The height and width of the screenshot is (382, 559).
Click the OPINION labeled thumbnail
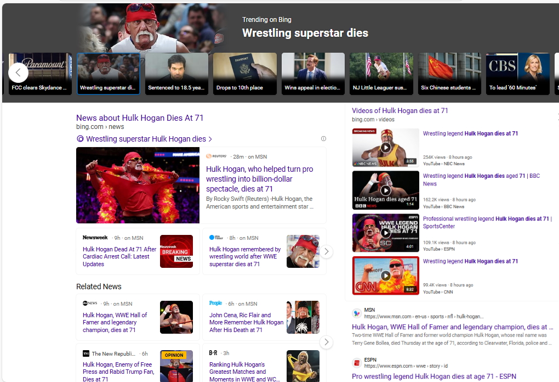[176, 366]
